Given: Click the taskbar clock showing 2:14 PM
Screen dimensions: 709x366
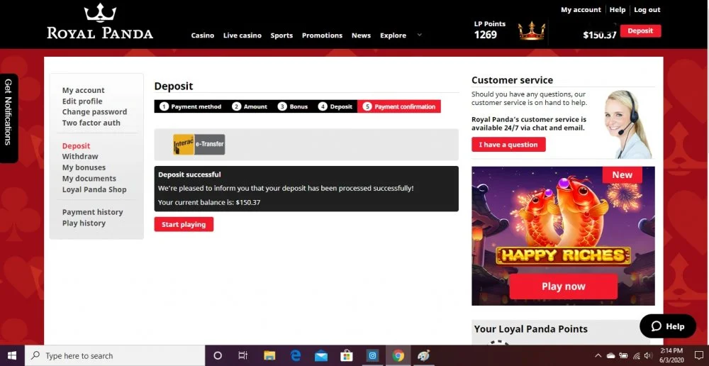Looking at the screenshot, I should click(671, 355).
